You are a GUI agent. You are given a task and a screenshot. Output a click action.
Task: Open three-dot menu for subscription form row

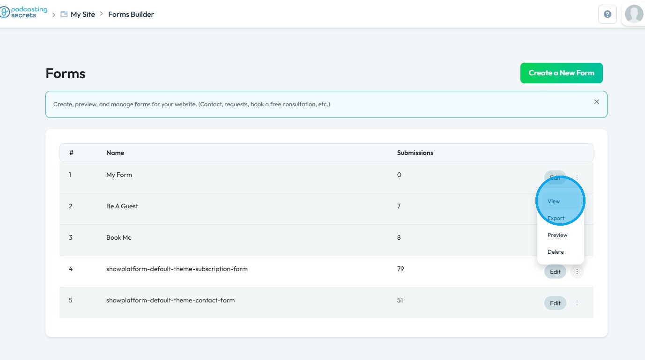tap(577, 272)
